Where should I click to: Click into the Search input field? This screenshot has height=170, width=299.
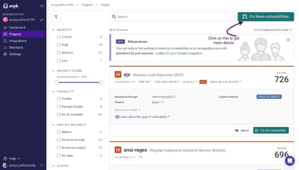[171, 17]
